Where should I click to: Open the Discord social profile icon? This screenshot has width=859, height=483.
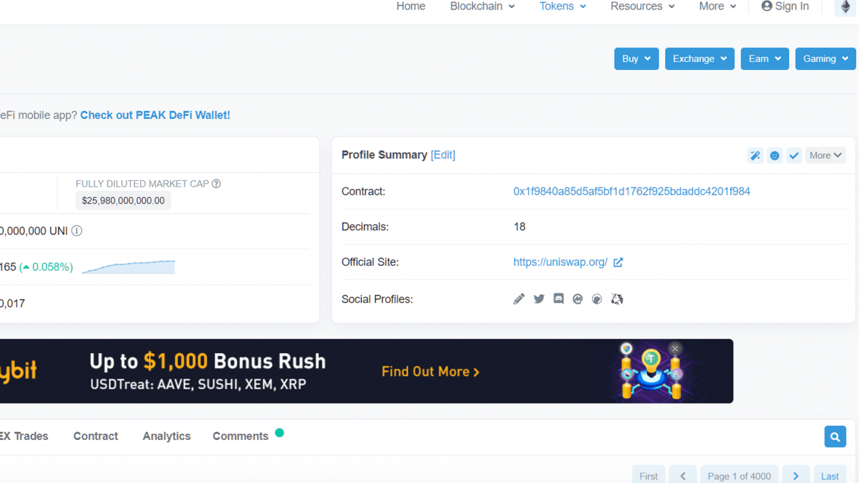[558, 299]
